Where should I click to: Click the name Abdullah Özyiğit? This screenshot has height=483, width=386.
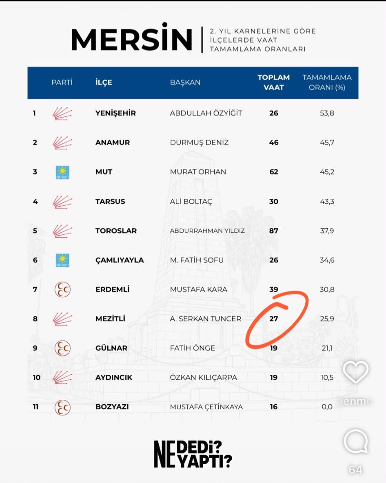pos(206,113)
